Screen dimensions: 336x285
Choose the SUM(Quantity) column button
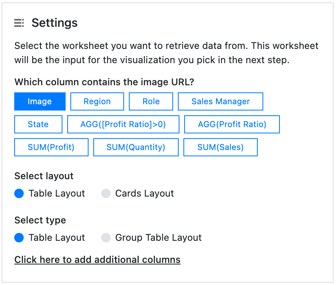[136, 147]
